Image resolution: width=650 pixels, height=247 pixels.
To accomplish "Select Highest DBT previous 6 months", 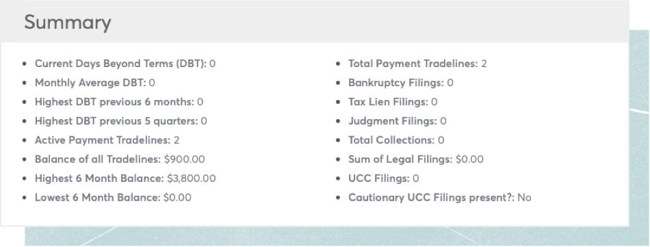I will (119, 102).
